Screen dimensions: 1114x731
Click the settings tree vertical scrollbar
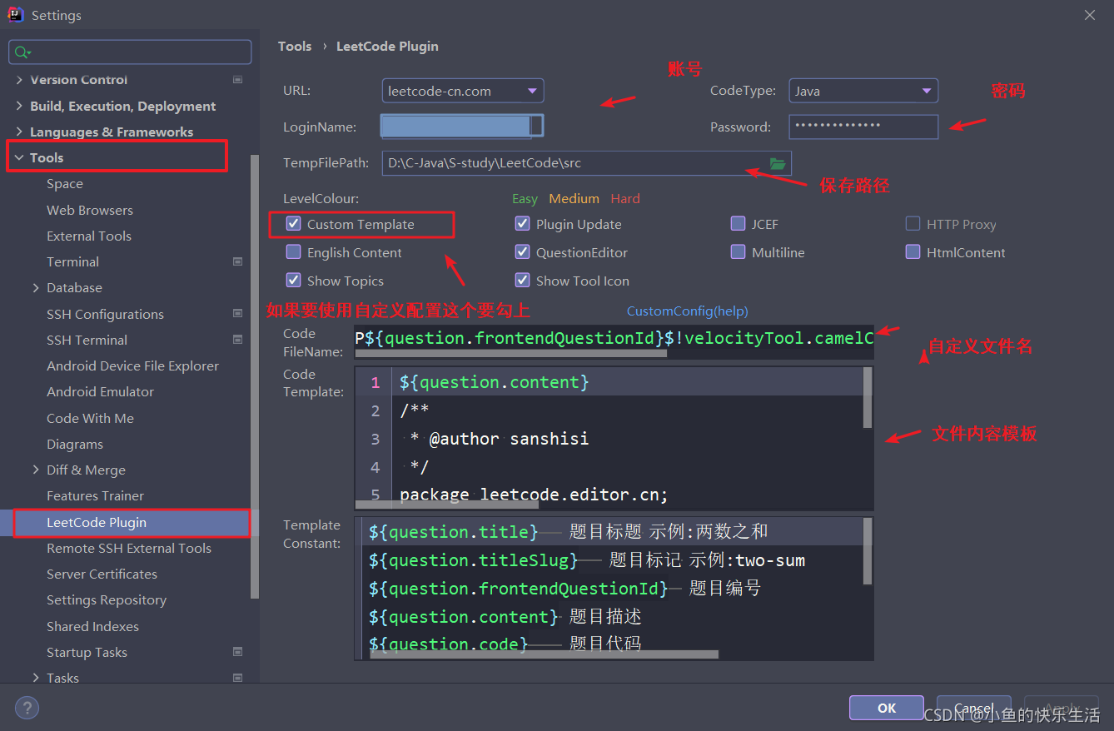pos(255,375)
